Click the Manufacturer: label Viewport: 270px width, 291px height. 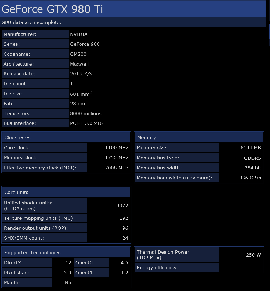click(36, 34)
